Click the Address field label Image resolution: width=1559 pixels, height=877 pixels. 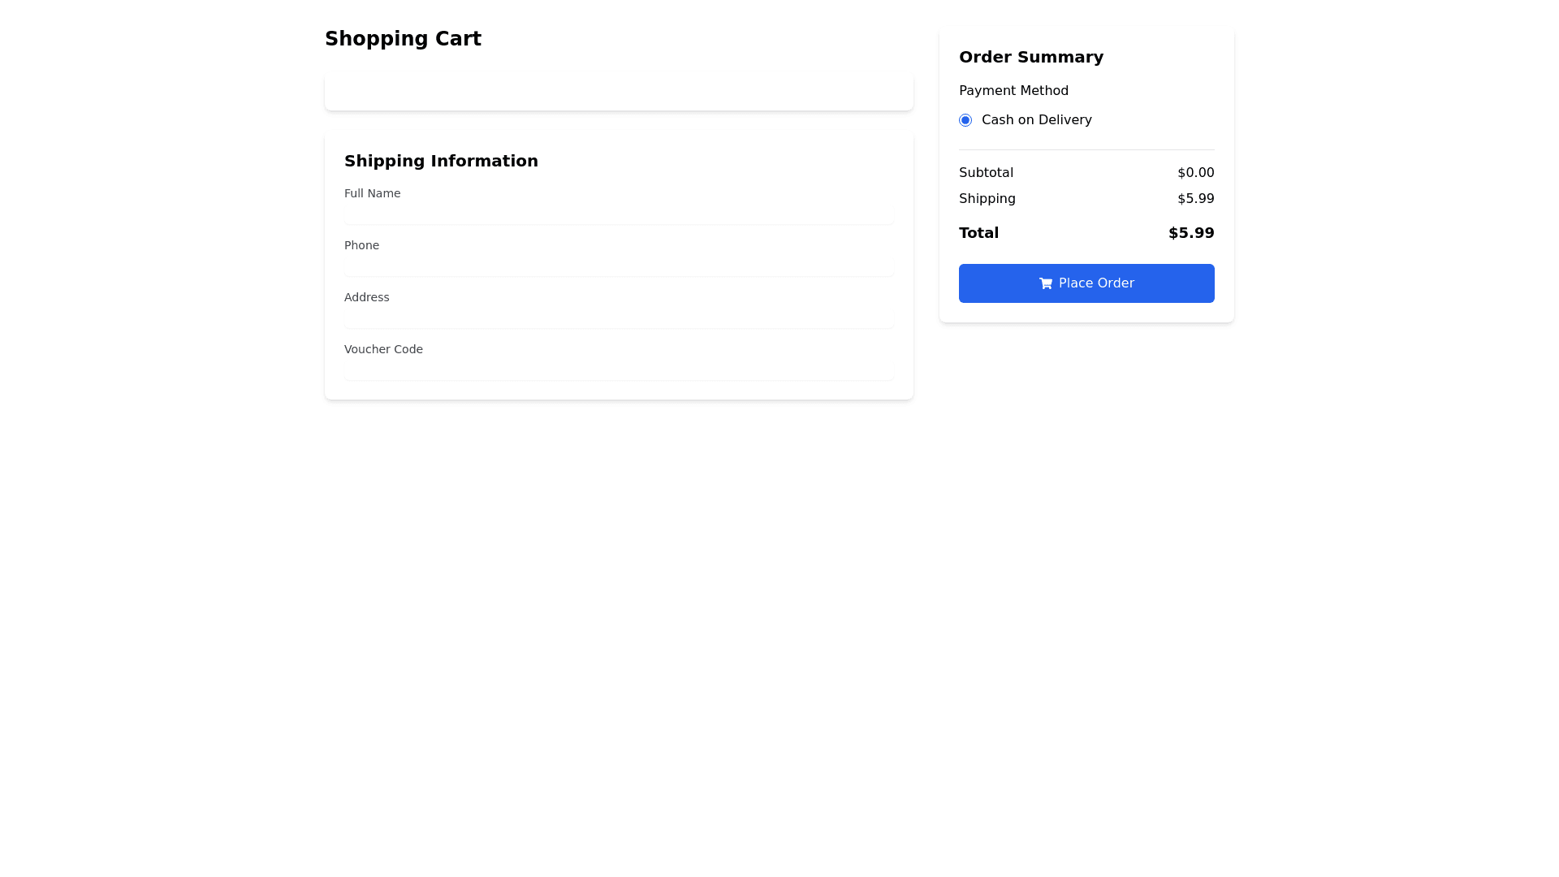point(366,297)
